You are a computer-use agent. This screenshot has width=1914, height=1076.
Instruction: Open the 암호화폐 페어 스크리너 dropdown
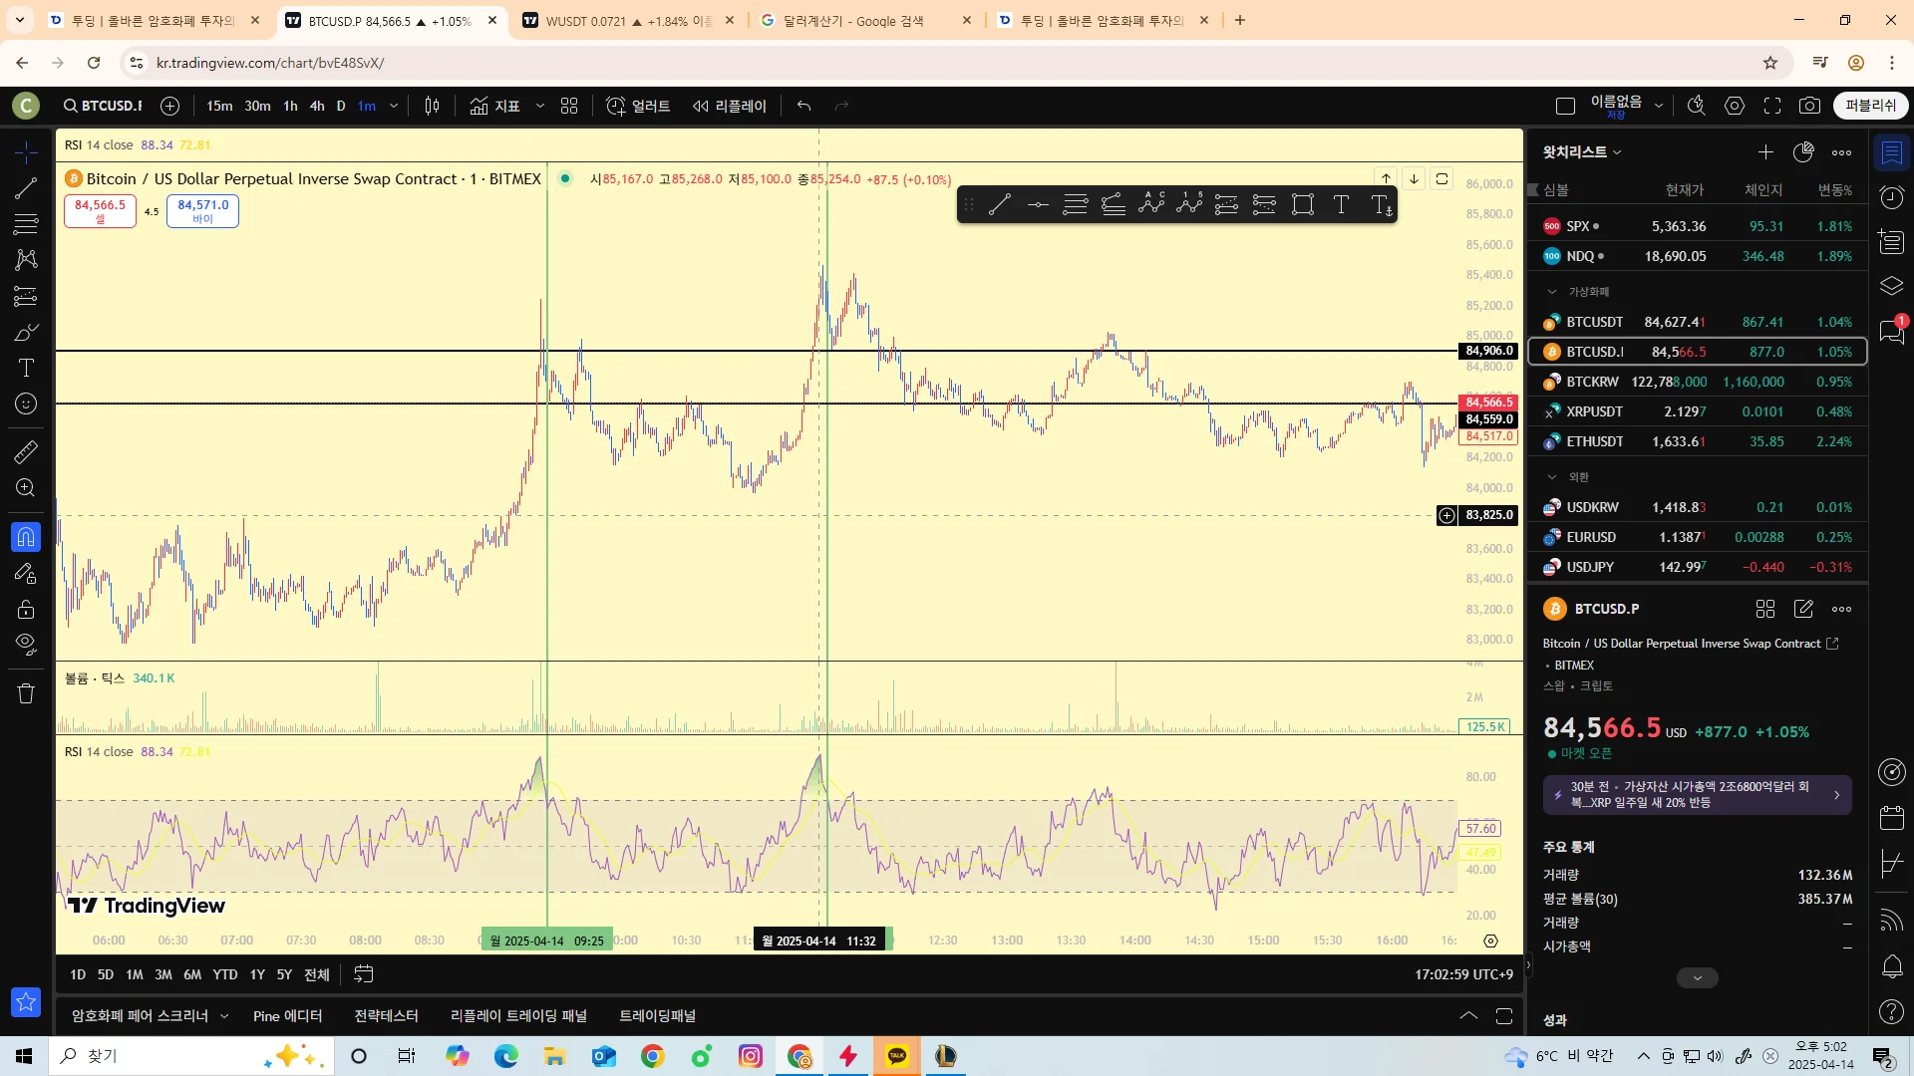224,1016
